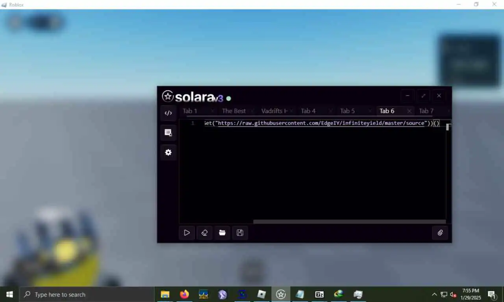Open the Windows Start menu
The width and height of the screenshot is (504, 302).
point(9,294)
